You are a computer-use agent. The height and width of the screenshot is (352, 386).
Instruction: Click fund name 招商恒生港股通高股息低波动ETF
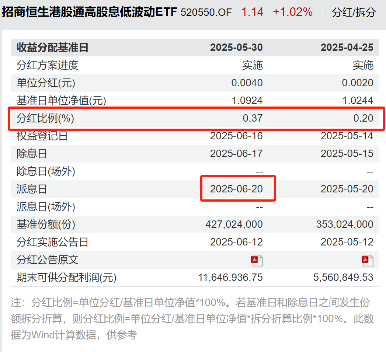tap(89, 12)
